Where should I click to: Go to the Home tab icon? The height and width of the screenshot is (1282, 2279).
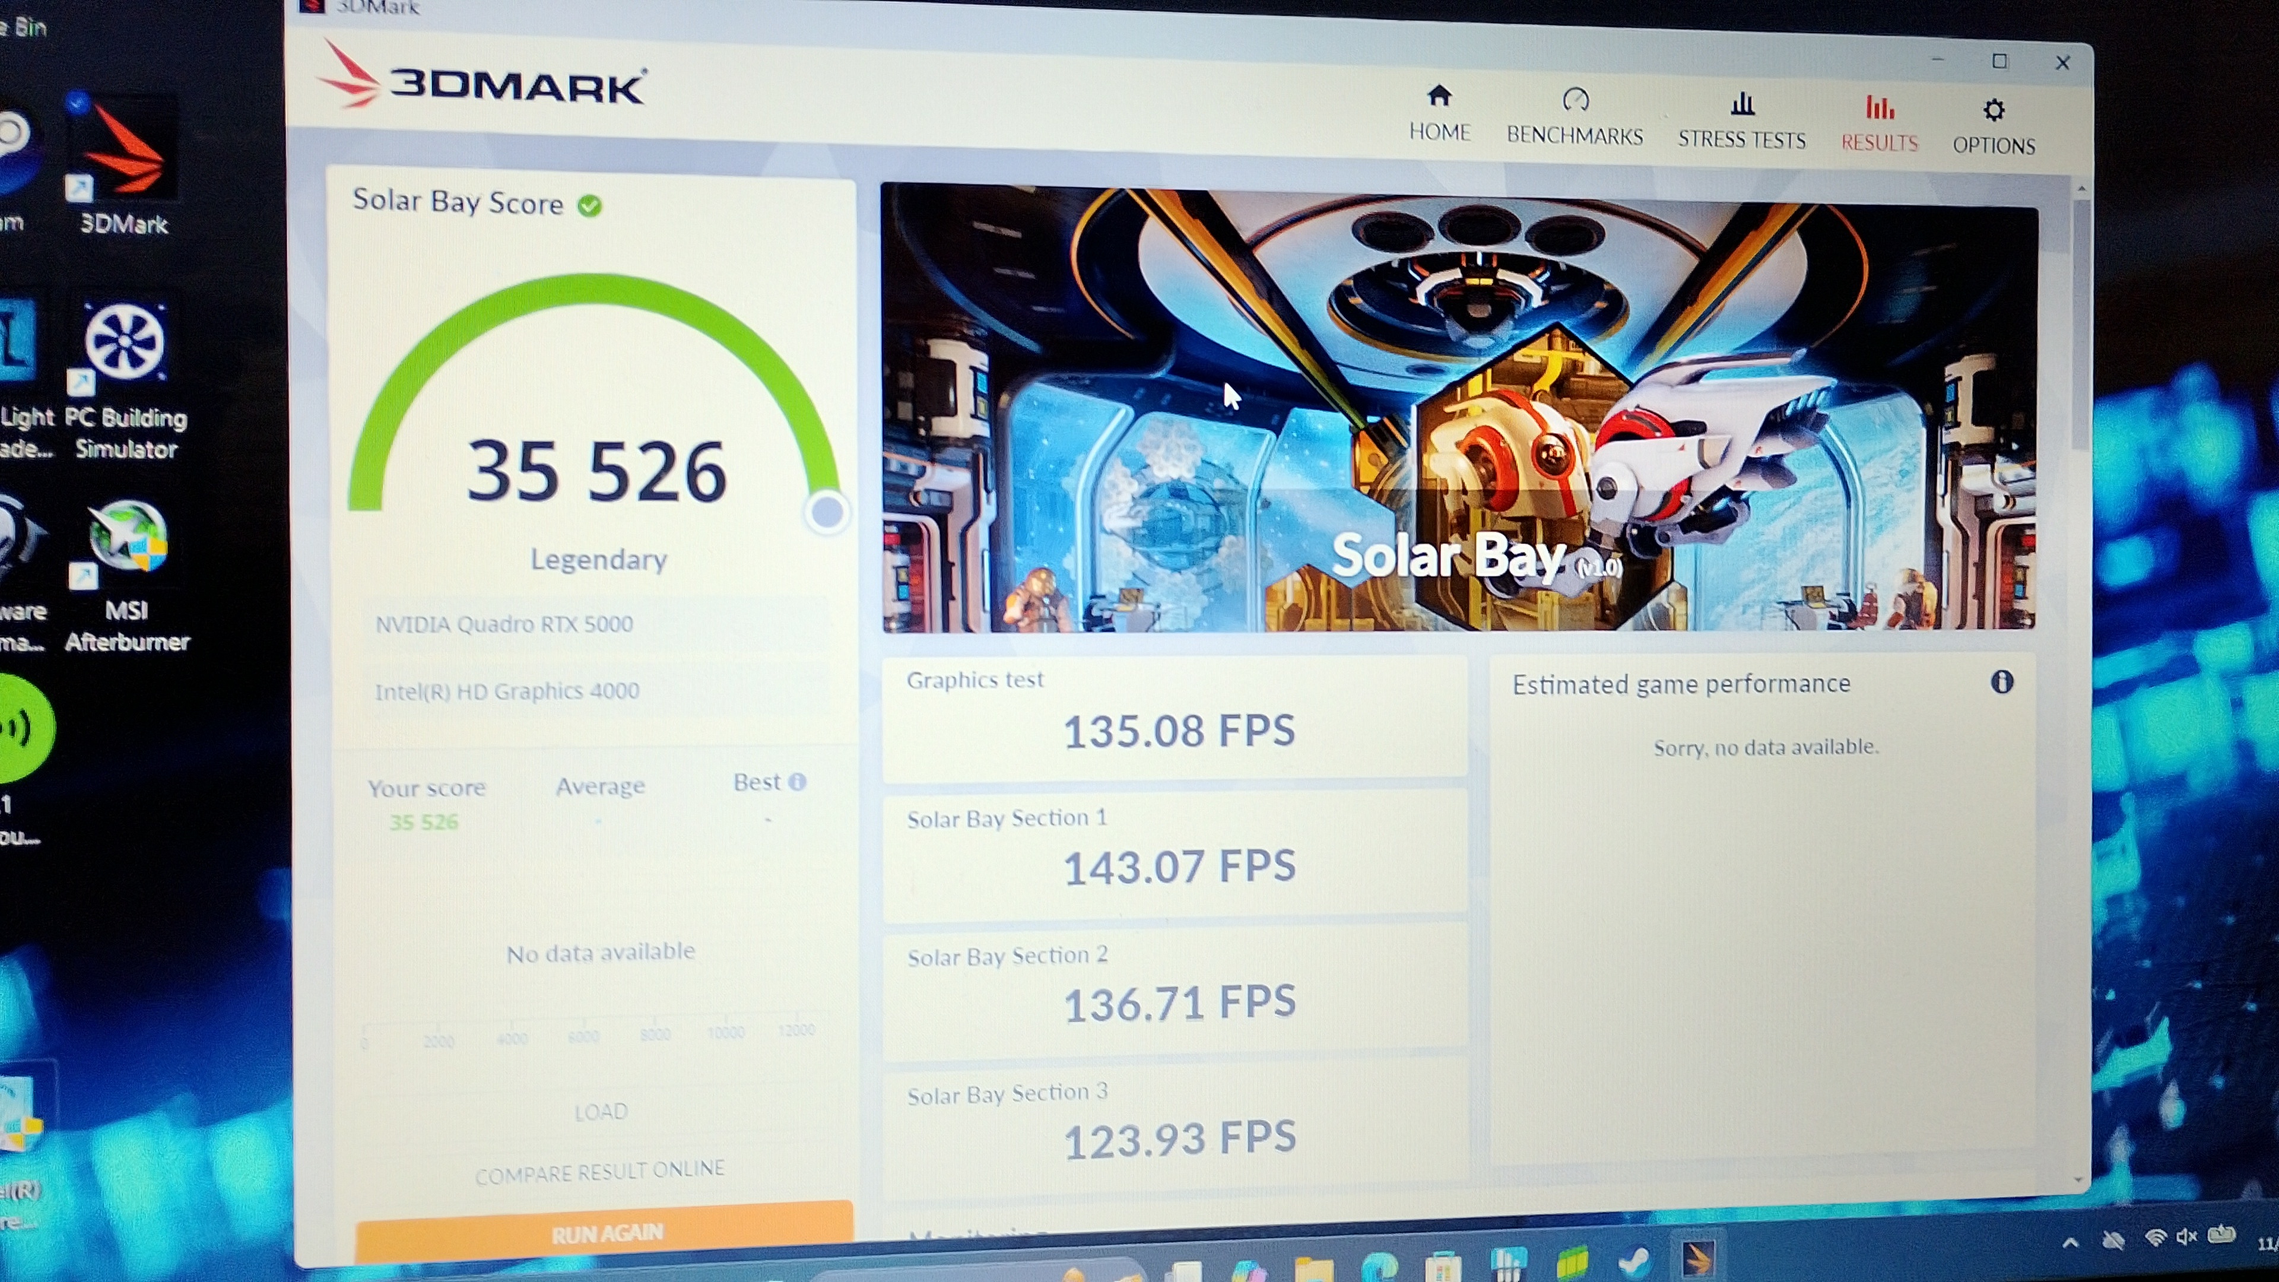pyautogui.click(x=1439, y=96)
